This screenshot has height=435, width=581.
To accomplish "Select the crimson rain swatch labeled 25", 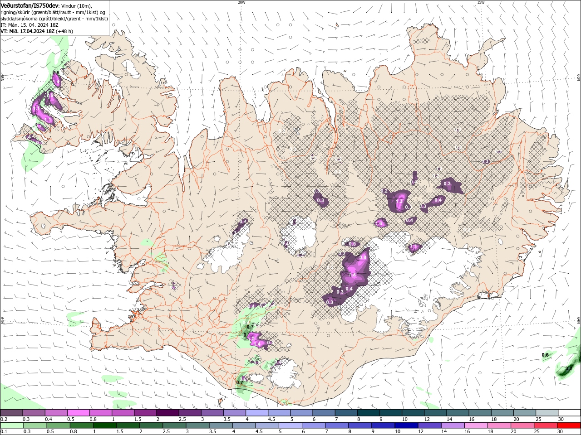I will 546,425.
